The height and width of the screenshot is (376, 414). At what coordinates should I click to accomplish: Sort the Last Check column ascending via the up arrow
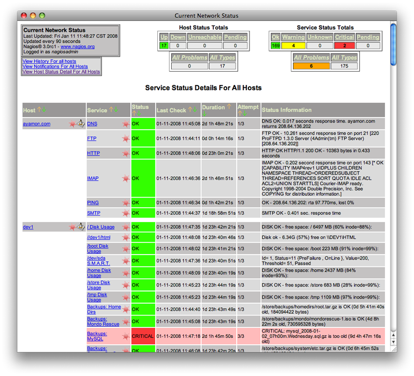[190, 110]
